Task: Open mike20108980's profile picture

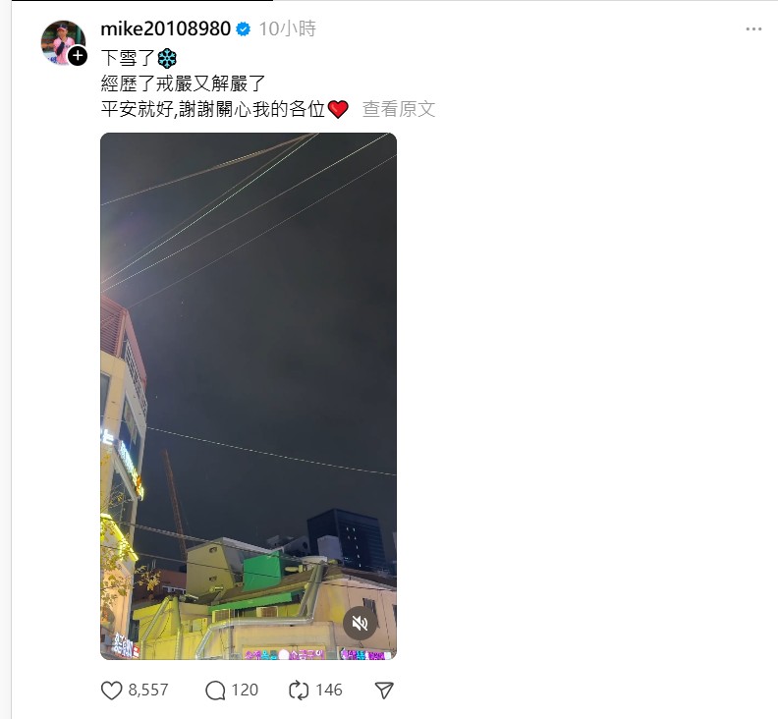Action: click(x=63, y=42)
